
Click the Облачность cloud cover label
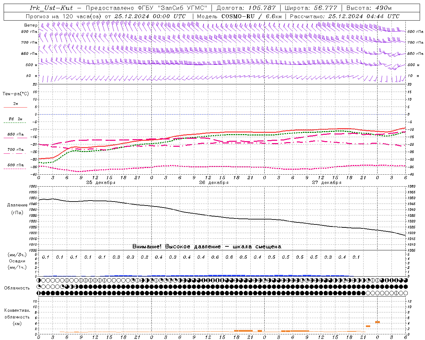tap(17, 288)
